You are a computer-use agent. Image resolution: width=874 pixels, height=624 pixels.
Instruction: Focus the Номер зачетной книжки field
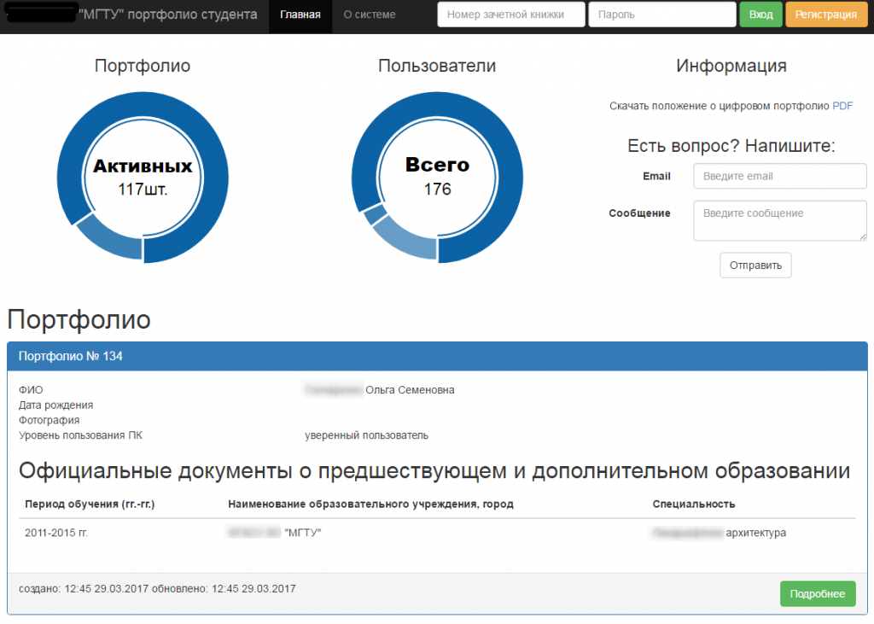[x=511, y=15]
